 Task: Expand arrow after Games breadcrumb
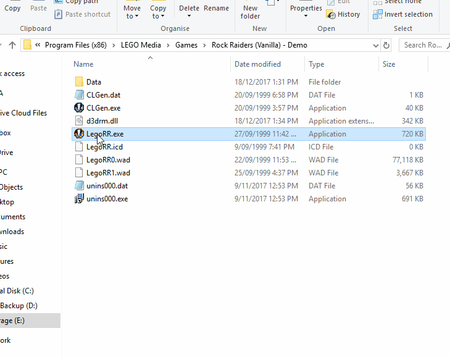[204, 45]
